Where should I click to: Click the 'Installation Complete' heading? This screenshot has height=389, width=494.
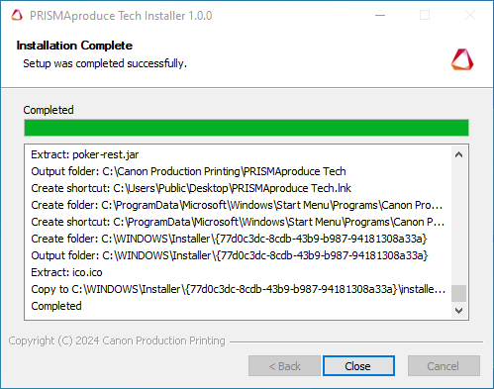tap(74, 46)
